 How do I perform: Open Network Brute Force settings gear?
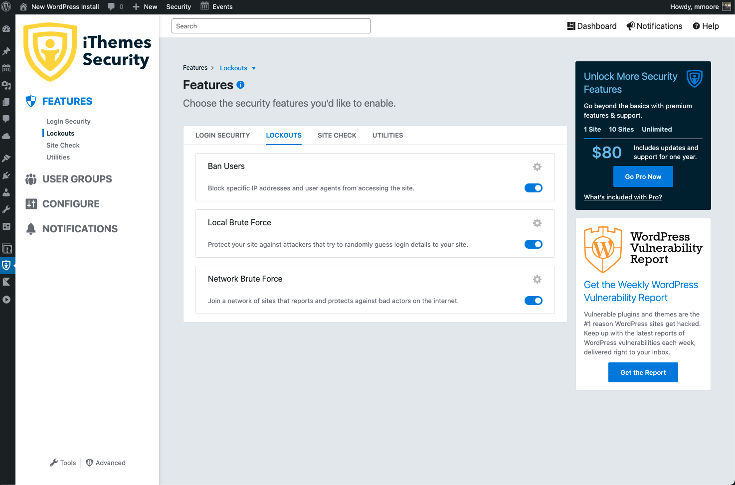tap(537, 279)
